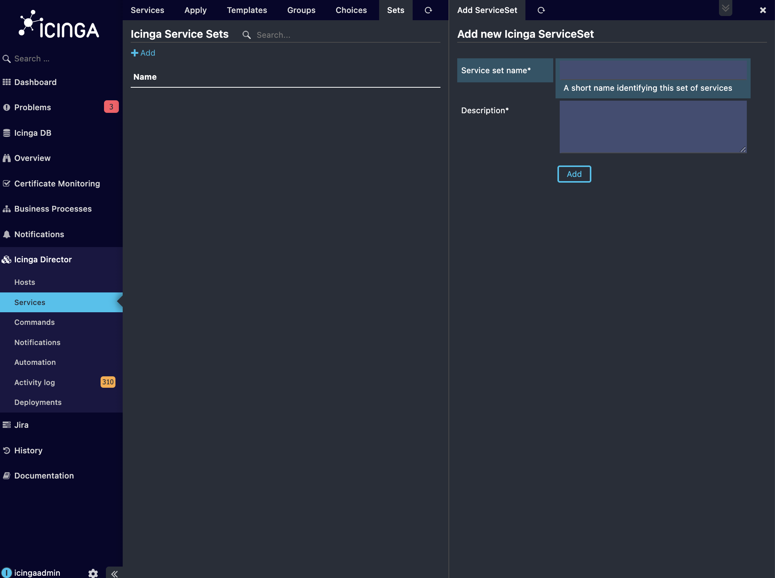Click the Icinga DB database icon
This screenshot has height=578, width=775.
(6, 133)
